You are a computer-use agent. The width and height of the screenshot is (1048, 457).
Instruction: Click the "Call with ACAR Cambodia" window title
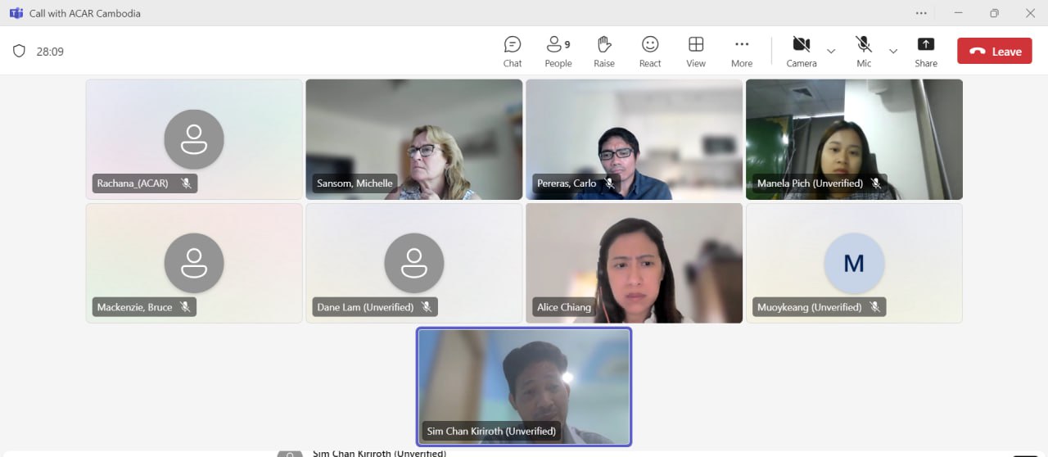[85, 13]
